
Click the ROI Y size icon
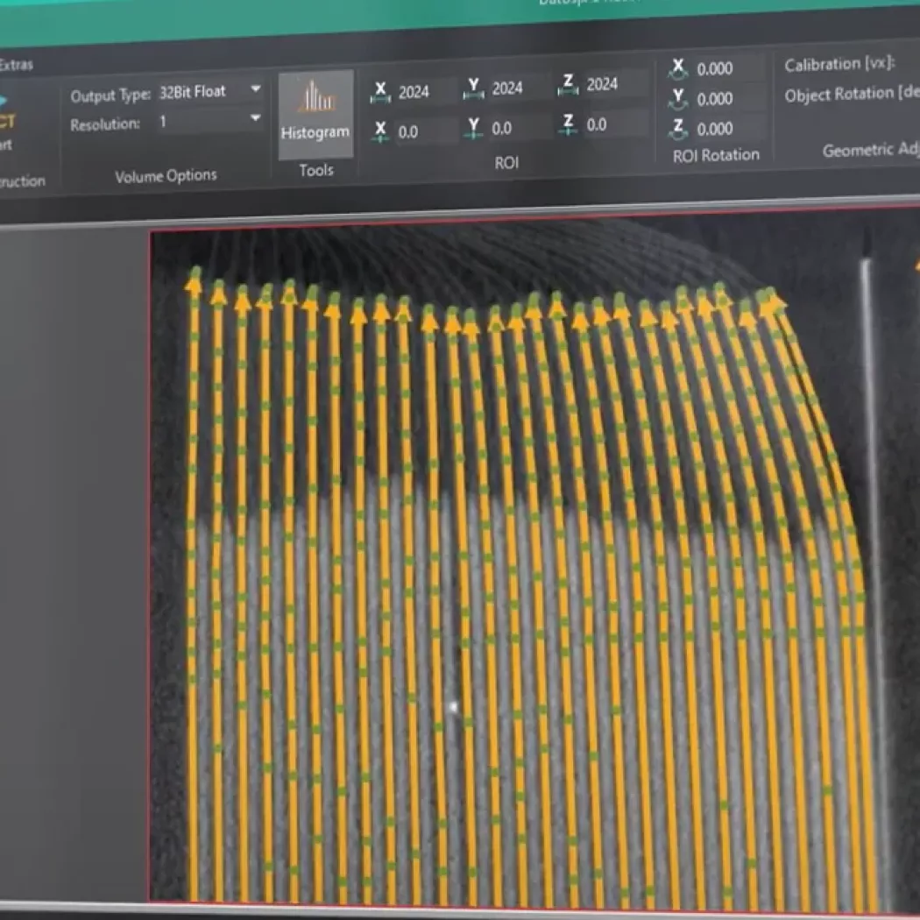pyautogui.click(x=475, y=88)
